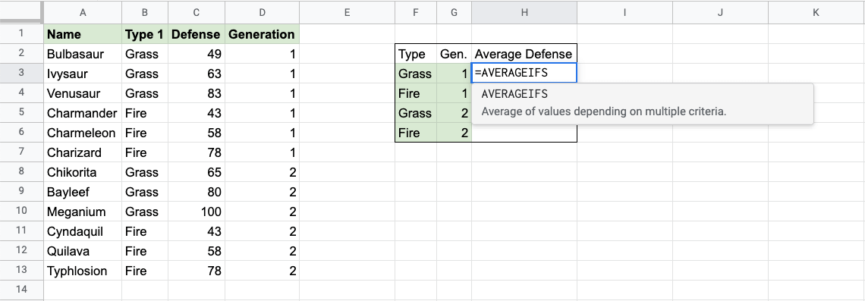Viewport: 865px width, 301px height.
Task: Click the Fire criteria cell in F6
Action: [x=416, y=133]
